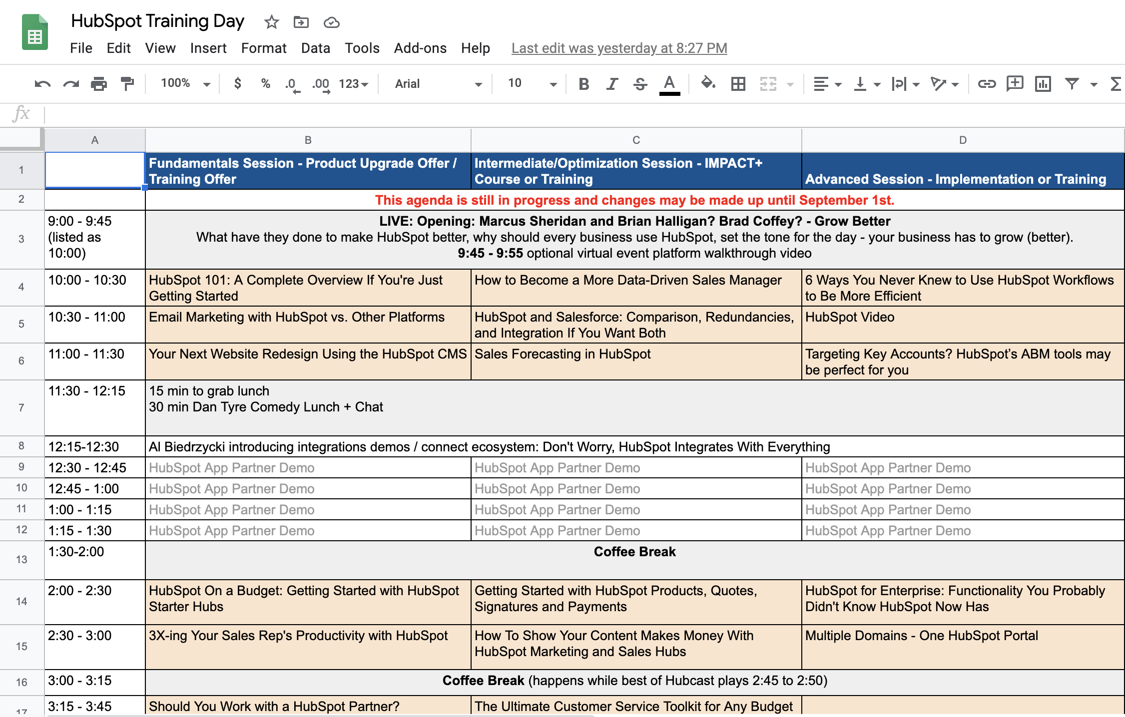This screenshot has width=1125, height=717.
Task: Apply percent format
Action: (x=266, y=83)
